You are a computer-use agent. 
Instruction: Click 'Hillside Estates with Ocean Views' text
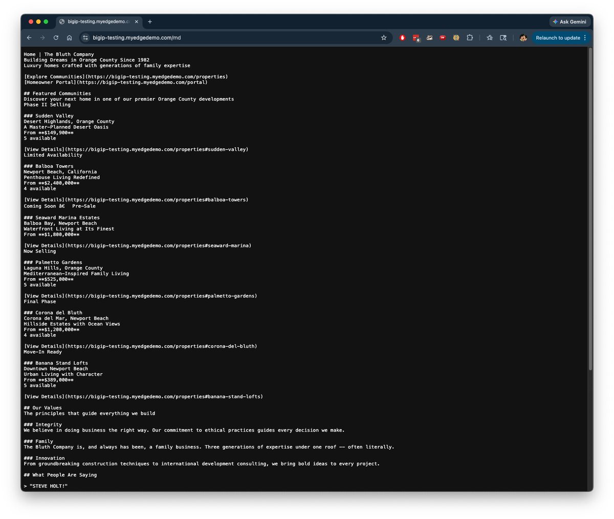point(72,324)
